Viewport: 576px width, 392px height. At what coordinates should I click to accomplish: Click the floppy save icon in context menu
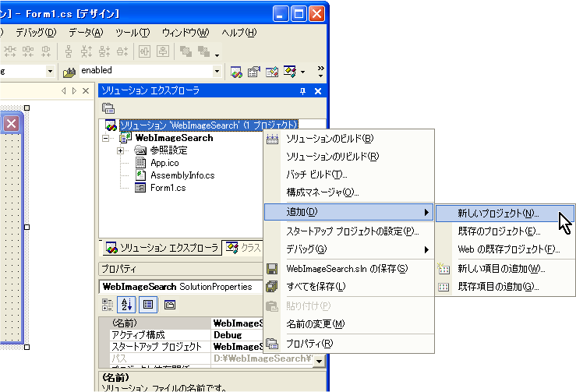272,269
